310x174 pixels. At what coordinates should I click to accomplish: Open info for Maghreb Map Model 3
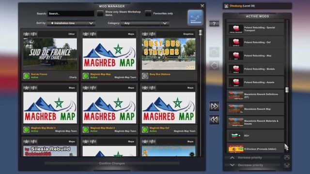[x=33, y=87]
